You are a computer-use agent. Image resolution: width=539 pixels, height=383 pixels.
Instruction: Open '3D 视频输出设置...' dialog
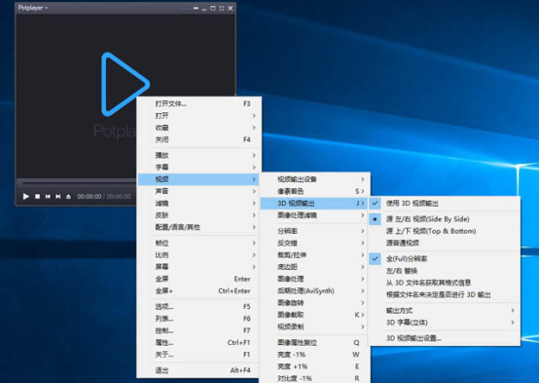pyautogui.click(x=444, y=338)
